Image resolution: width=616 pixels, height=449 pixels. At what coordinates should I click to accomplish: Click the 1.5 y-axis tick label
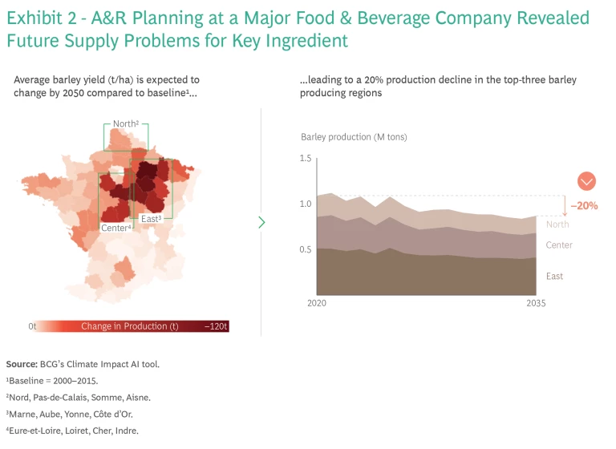(x=305, y=159)
